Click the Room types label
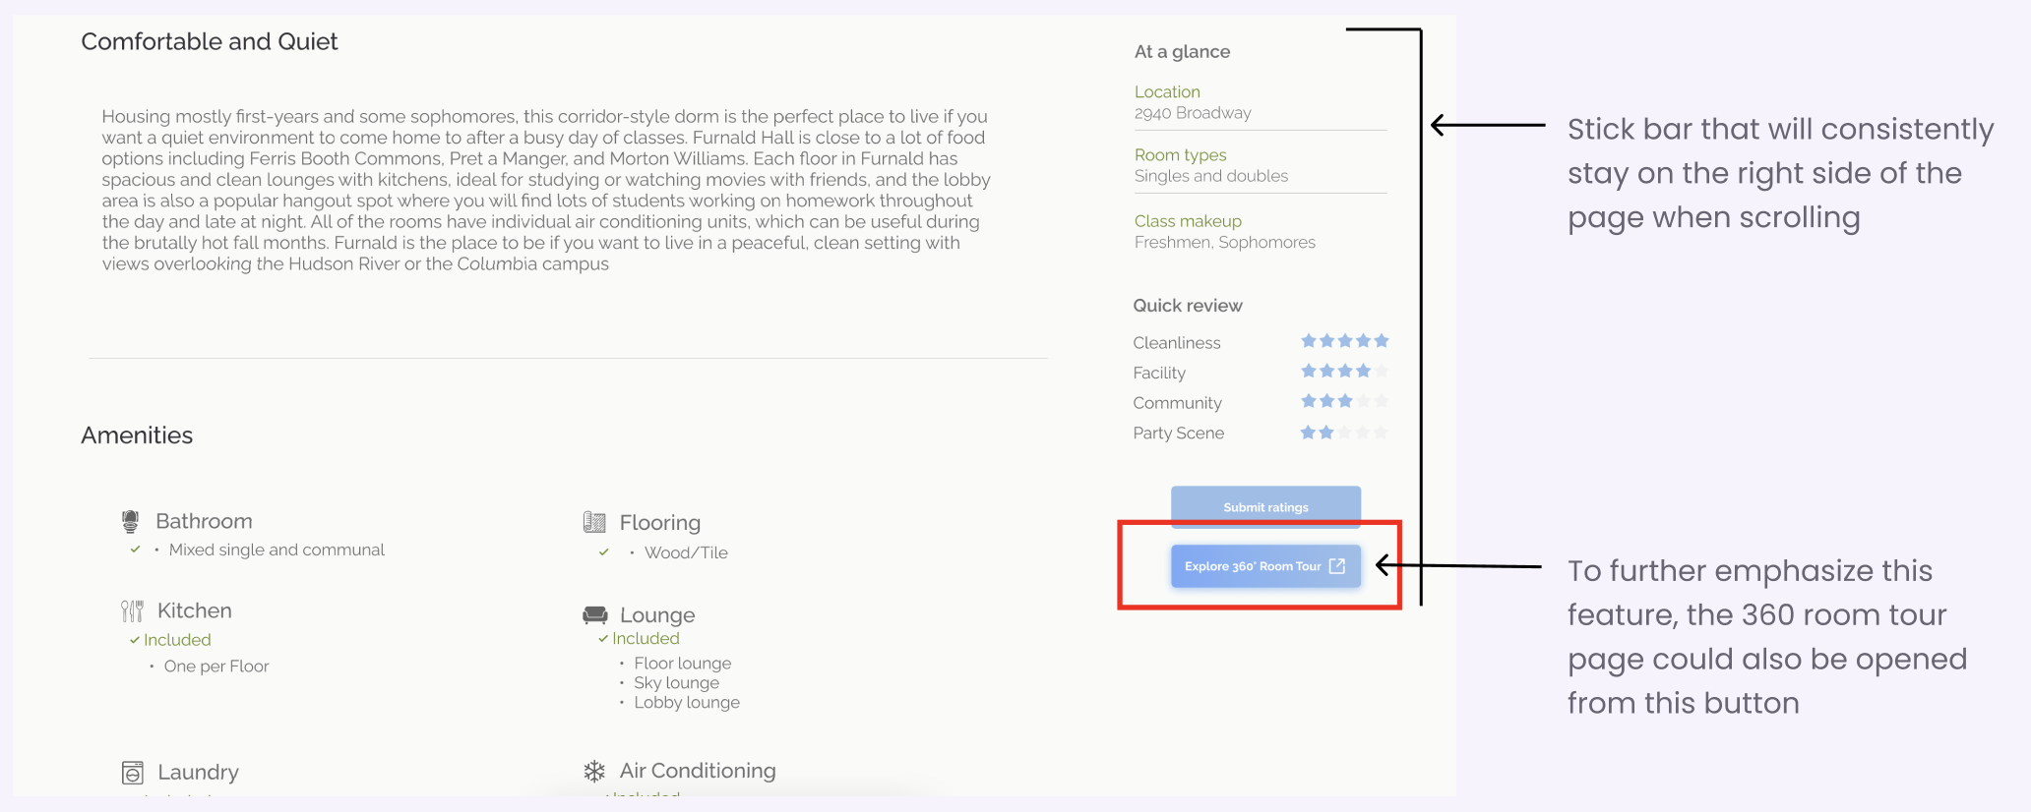2031x812 pixels. (x=1180, y=155)
